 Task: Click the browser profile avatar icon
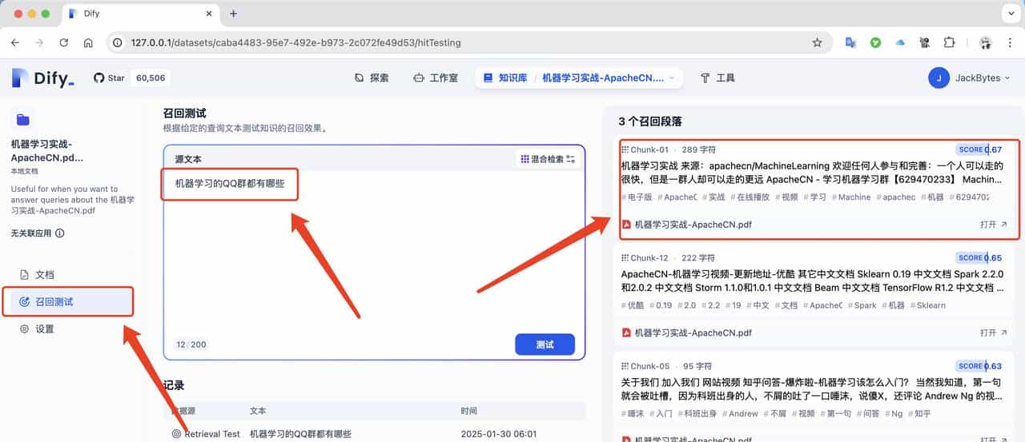pyautogui.click(x=985, y=42)
